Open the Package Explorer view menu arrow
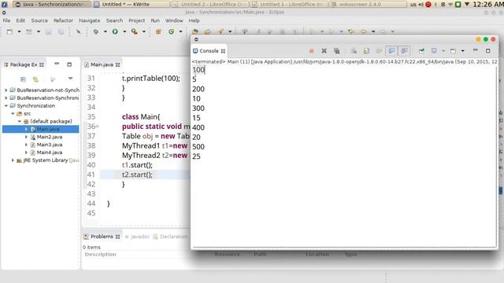 pyautogui.click(x=70, y=79)
